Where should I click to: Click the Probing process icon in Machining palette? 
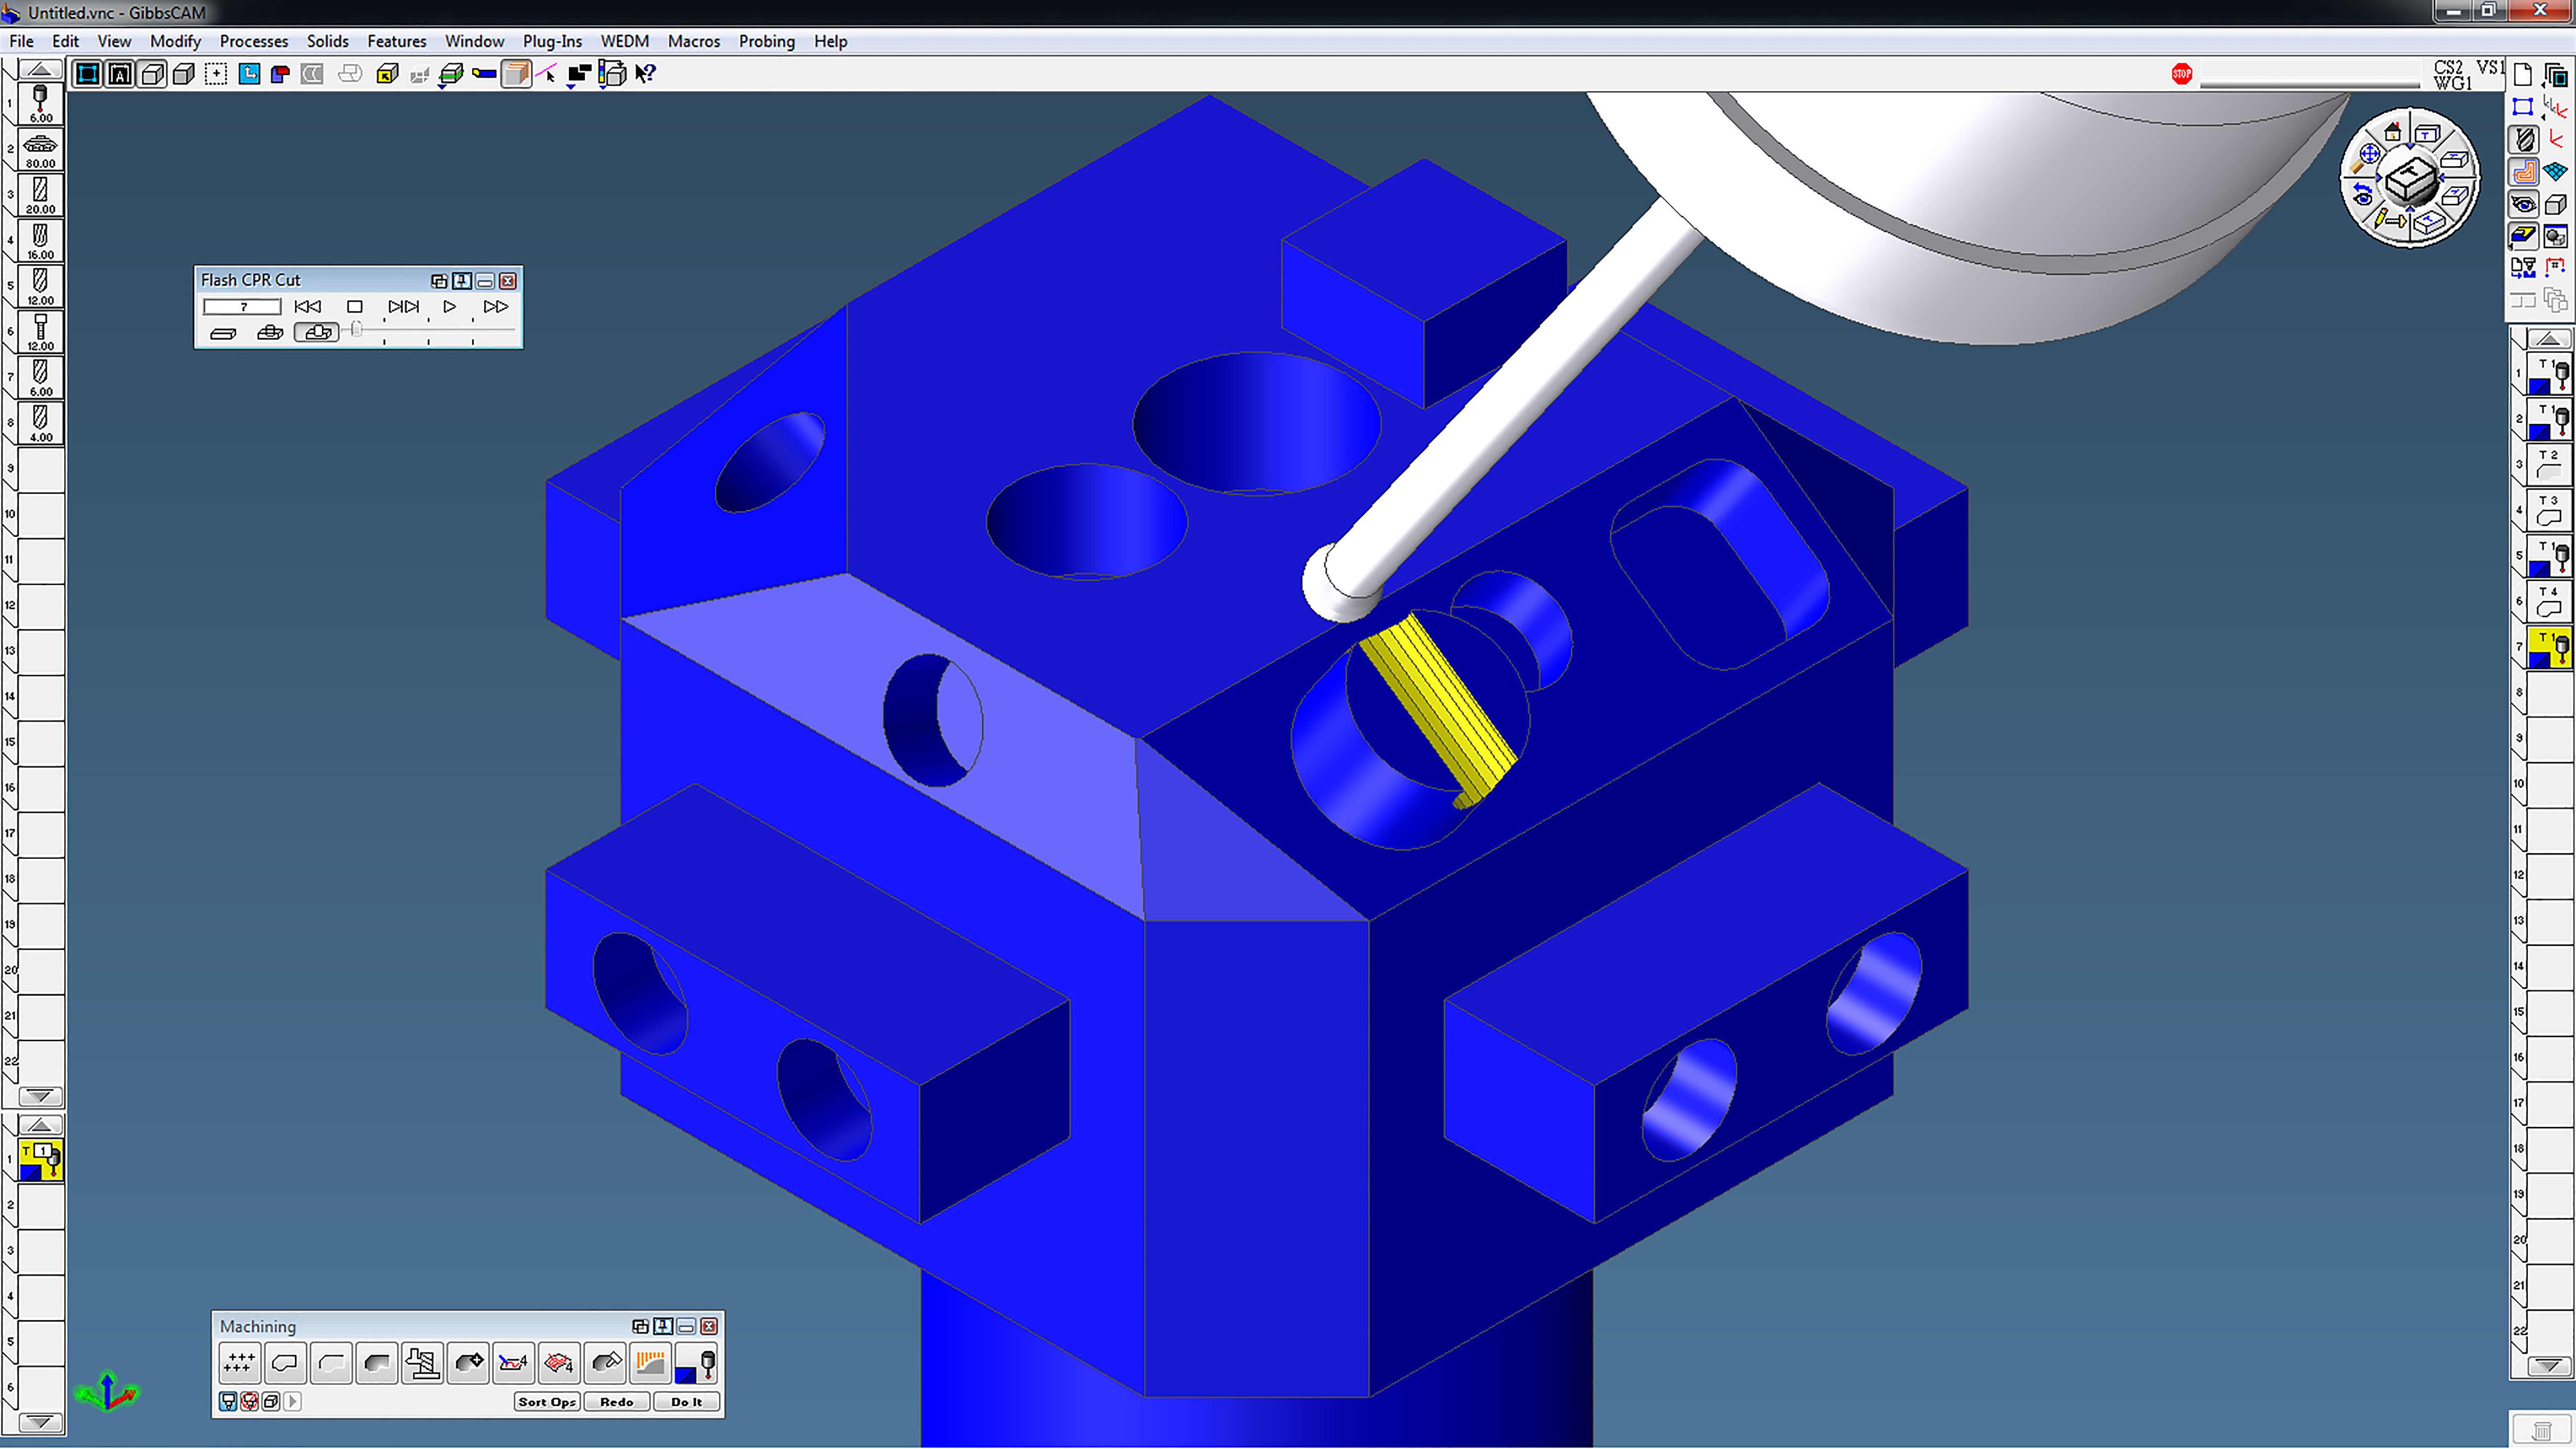(x=696, y=1363)
